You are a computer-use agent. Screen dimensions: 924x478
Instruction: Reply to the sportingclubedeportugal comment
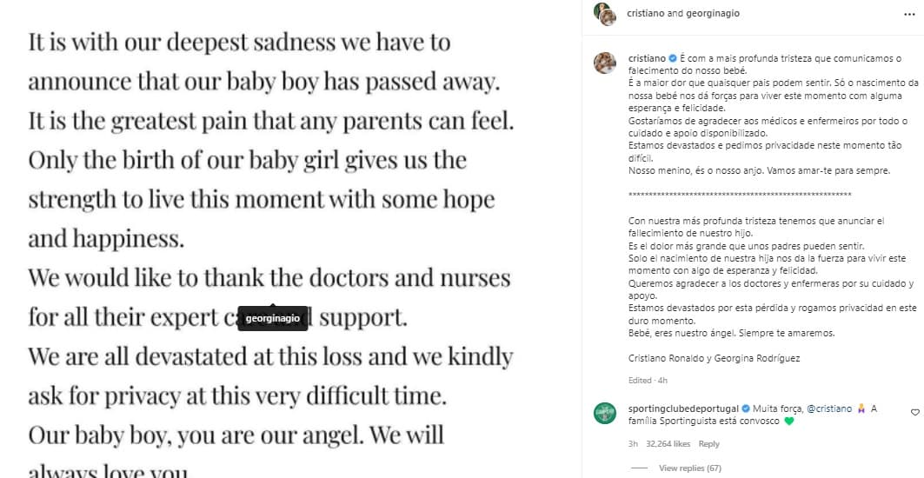pos(709,443)
